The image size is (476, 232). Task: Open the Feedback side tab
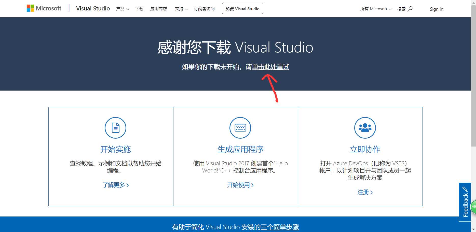tap(465, 202)
